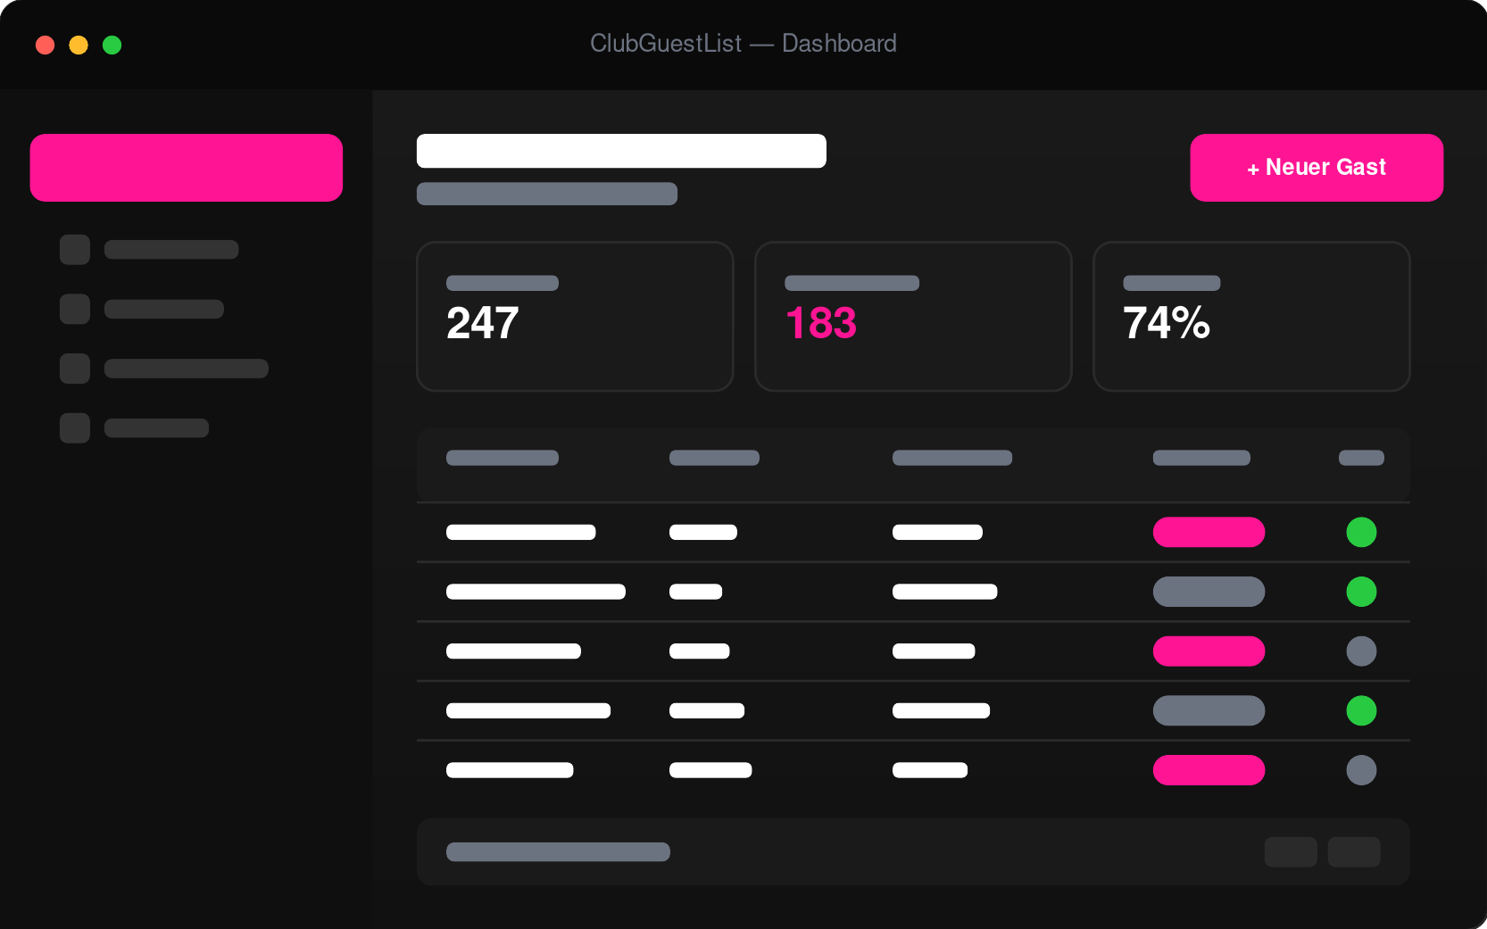Click the first table column header
The image size is (1487, 929).
pos(503,458)
